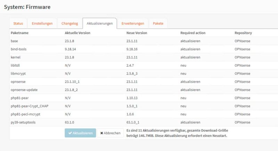Viewport: 278px width, 151px height.
Task: Select the kernel package name
Action: (x=15, y=57)
